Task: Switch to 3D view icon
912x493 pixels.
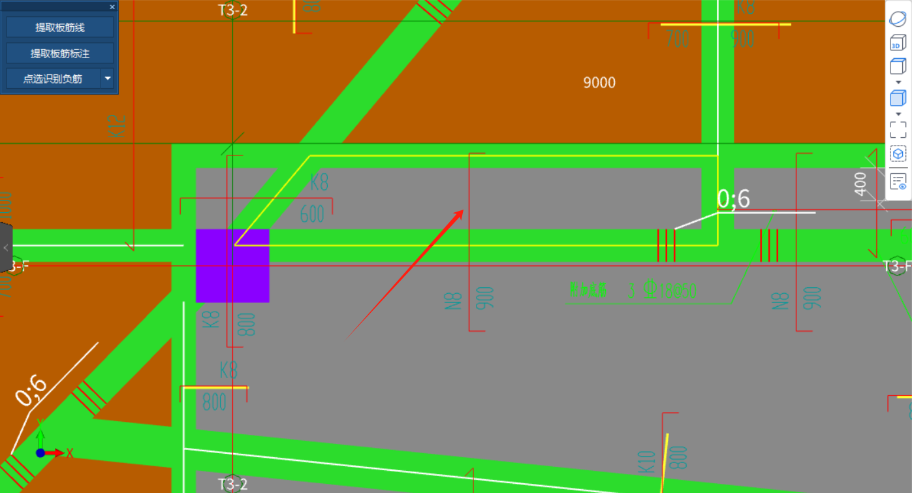Action: pyautogui.click(x=898, y=43)
